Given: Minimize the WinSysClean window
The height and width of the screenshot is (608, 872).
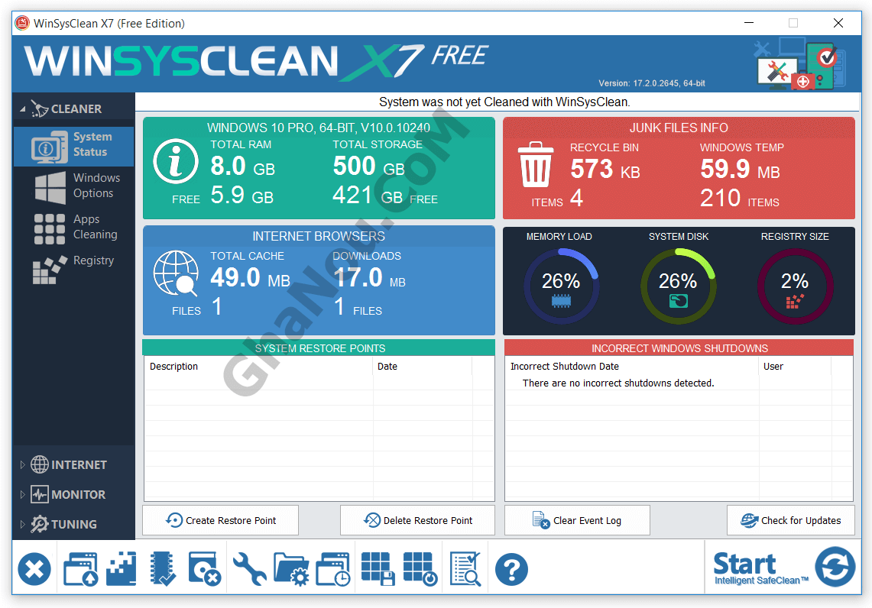Looking at the screenshot, I should [x=749, y=23].
